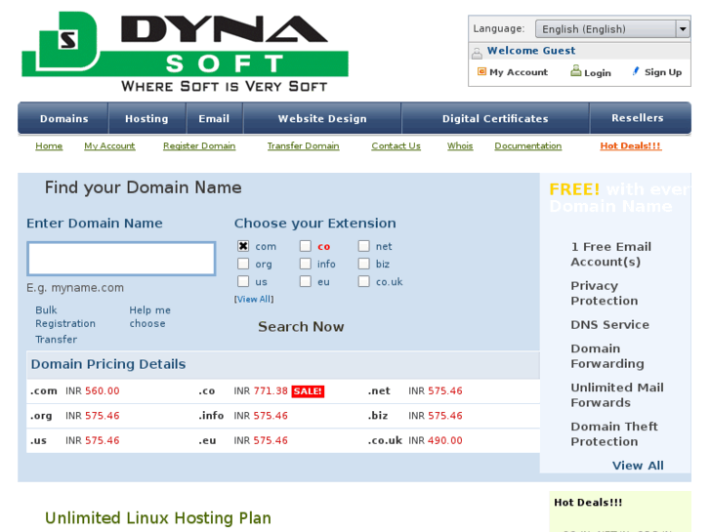Open the Register Domain link
This screenshot has width=710, height=532.
(x=199, y=145)
